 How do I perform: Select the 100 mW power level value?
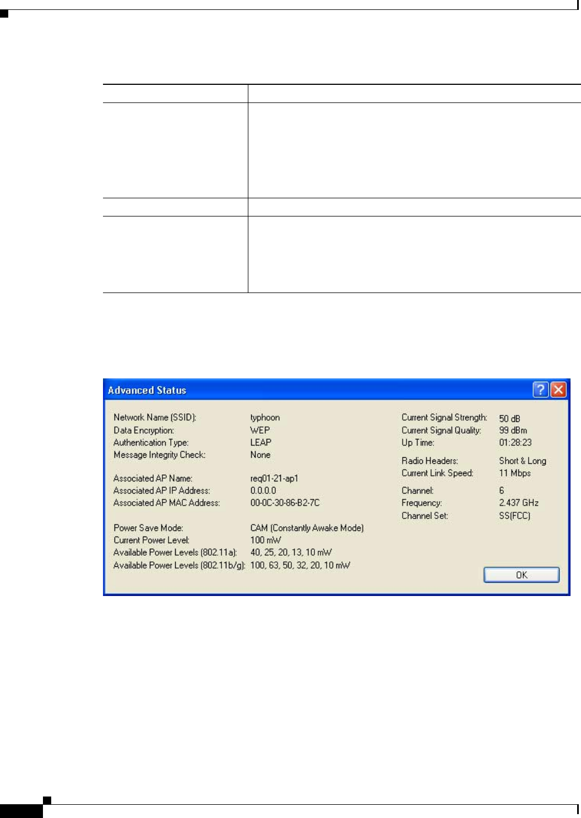(265, 540)
